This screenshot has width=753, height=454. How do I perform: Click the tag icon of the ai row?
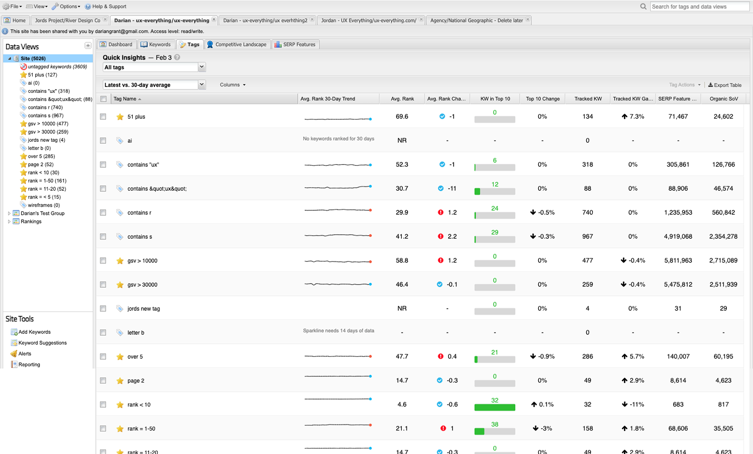pos(120,141)
